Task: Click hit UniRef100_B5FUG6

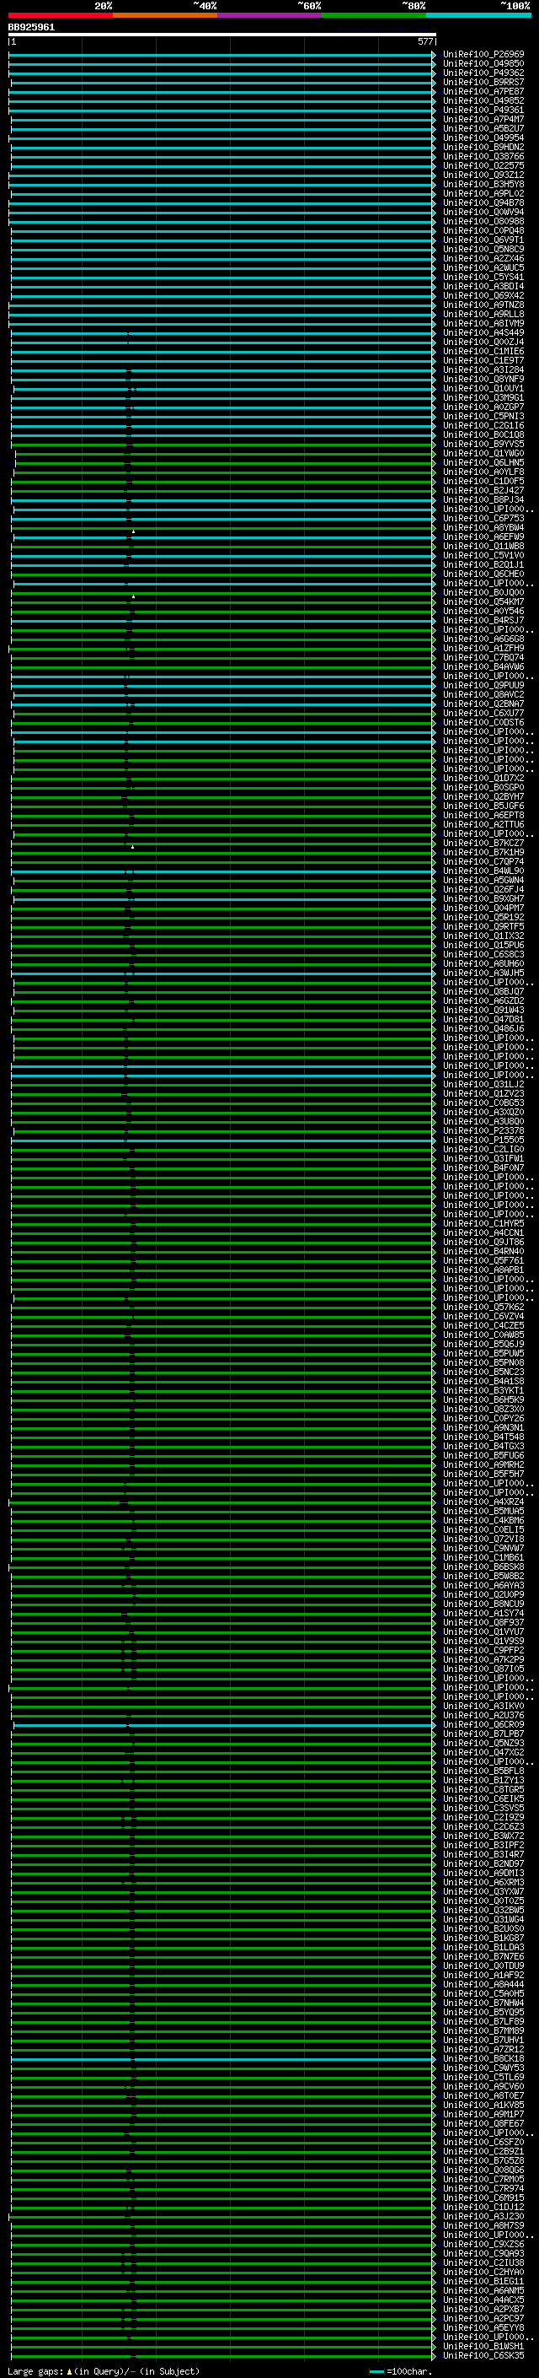Action: 483,1456
